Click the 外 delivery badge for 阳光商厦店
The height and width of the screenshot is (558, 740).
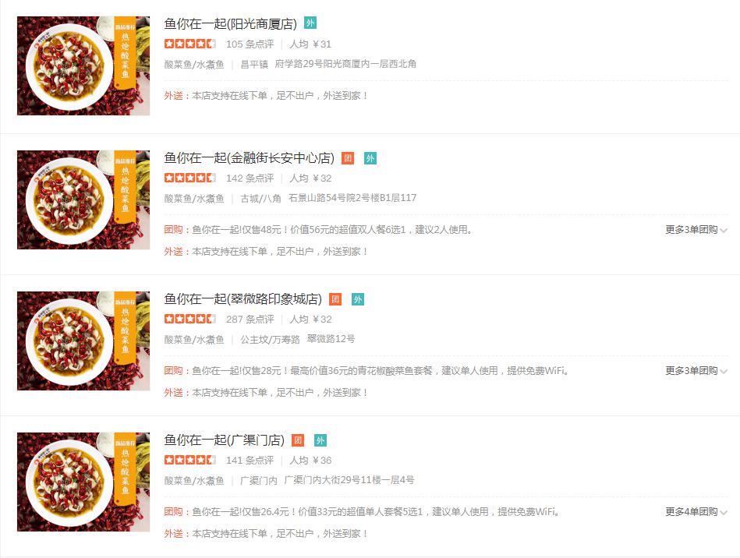(x=310, y=23)
